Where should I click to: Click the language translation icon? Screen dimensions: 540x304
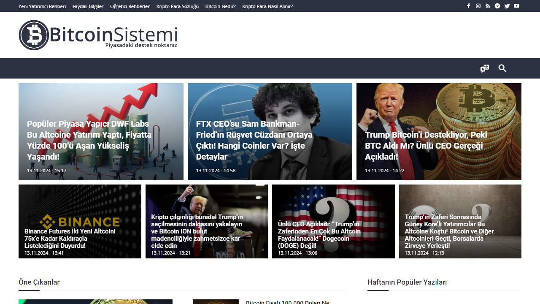coord(484,68)
